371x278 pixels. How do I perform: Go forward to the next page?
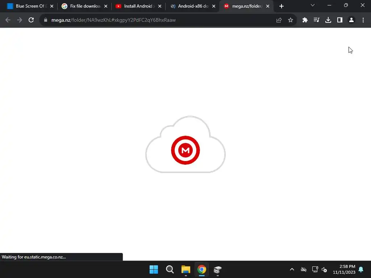pyautogui.click(x=20, y=20)
